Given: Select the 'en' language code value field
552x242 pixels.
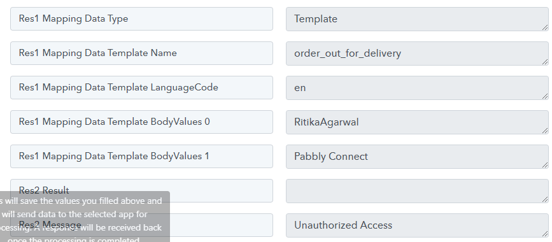Looking at the screenshot, I should coord(417,88).
